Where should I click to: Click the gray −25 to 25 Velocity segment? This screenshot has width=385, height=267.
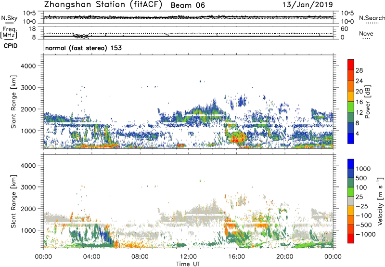(351, 201)
